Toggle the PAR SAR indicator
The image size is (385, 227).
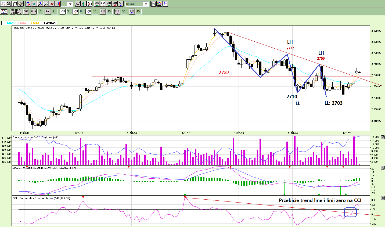(13, 11)
